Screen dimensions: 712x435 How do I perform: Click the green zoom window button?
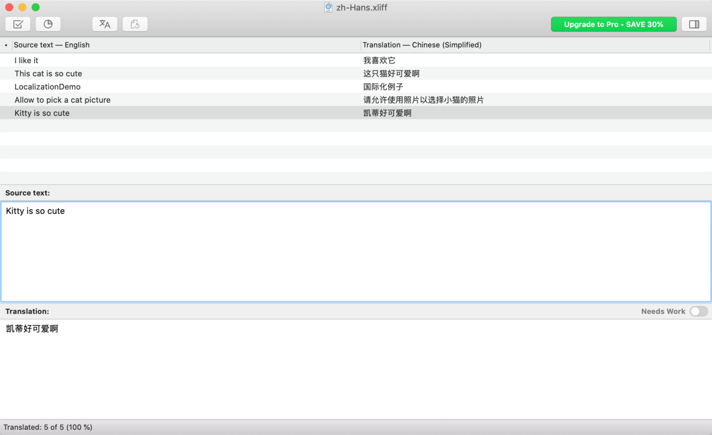point(36,7)
